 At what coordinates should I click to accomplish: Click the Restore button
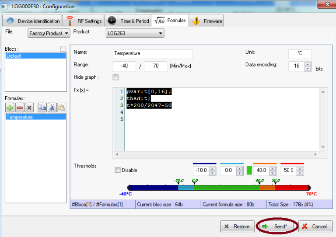click(x=237, y=227)
